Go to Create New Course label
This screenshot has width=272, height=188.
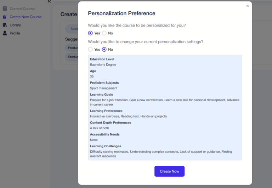click(25, 17)
